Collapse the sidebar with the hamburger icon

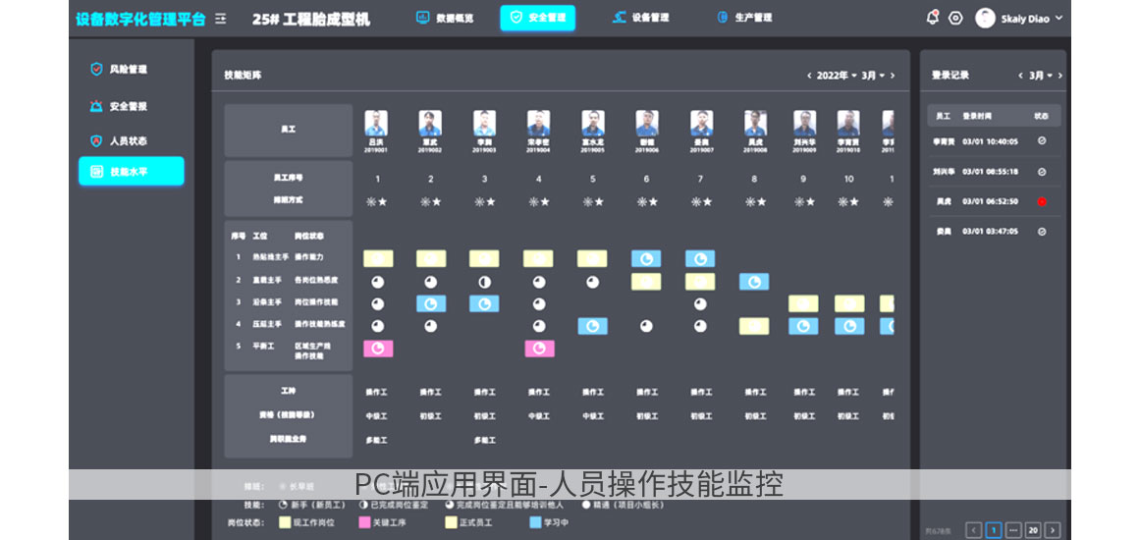coord(220,19)
